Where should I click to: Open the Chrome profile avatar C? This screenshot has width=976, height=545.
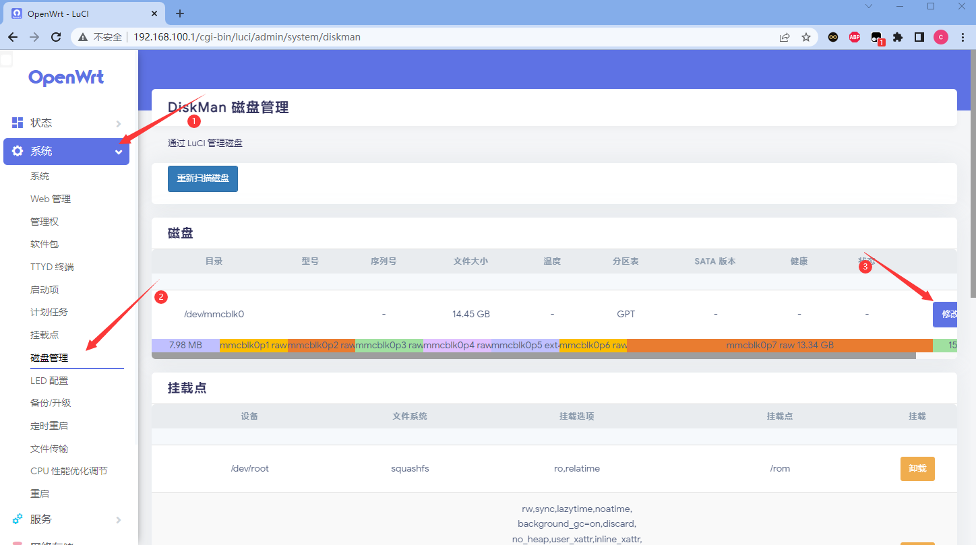[x=941, y=37]
